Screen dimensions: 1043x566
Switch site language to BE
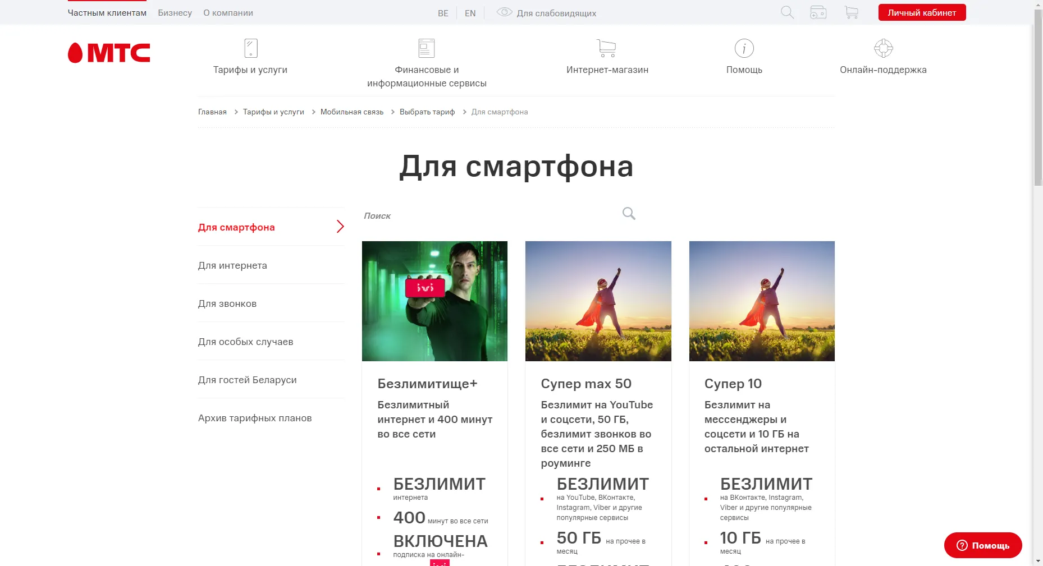coord(443,13)
